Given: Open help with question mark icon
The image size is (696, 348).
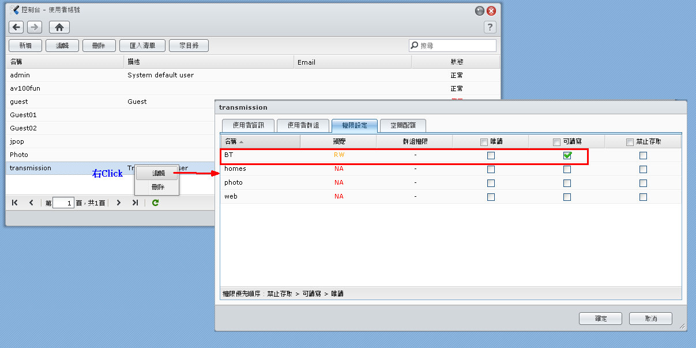Looking at the screenshot, I should point(490,27).
